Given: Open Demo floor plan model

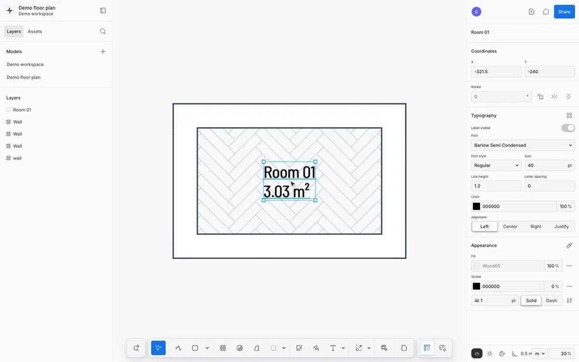Looking at the screenshot, I should coord(24,77).
